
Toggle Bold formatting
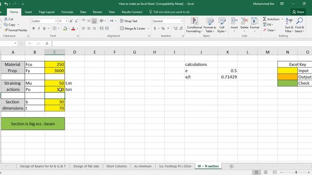34,29
